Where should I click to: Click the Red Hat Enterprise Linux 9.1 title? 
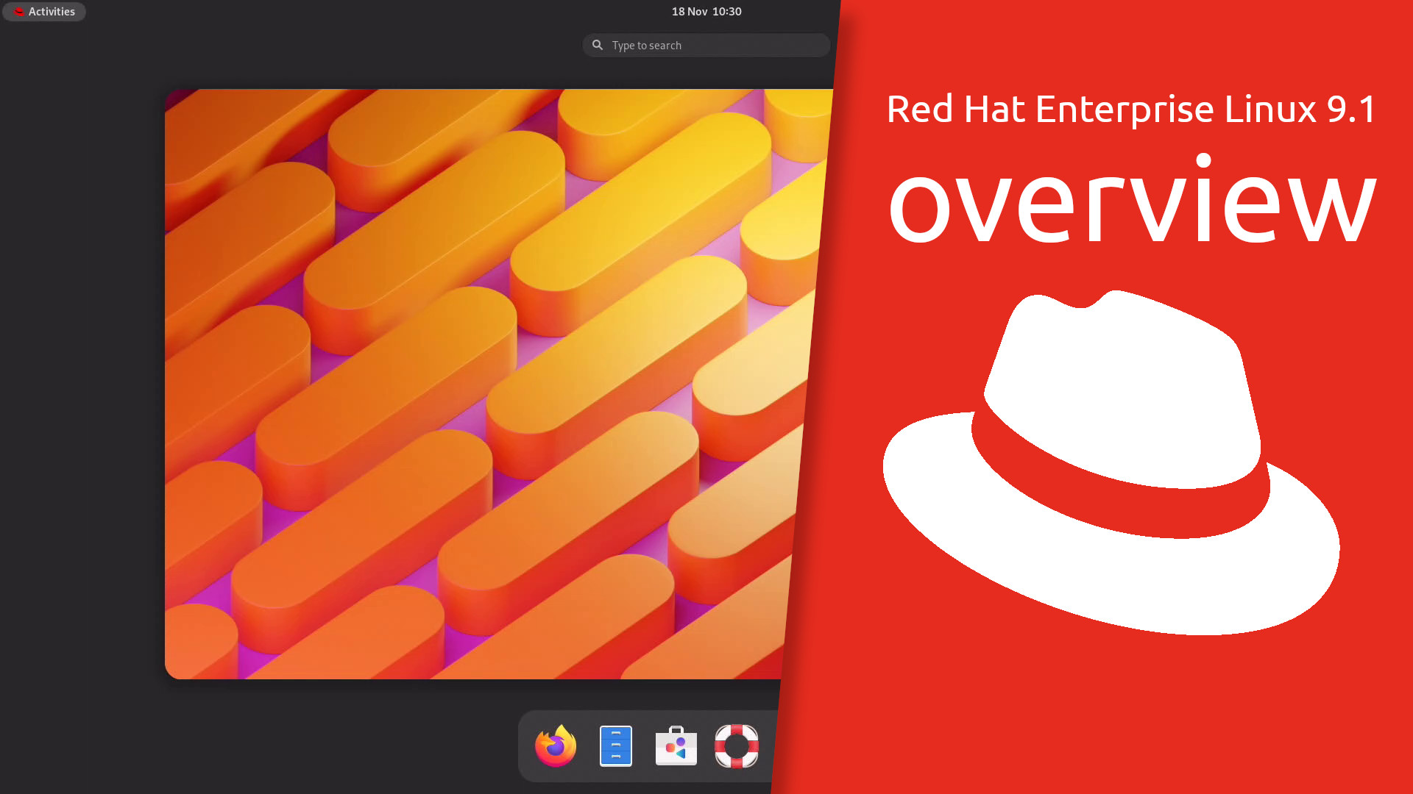tap(1130, 109)
